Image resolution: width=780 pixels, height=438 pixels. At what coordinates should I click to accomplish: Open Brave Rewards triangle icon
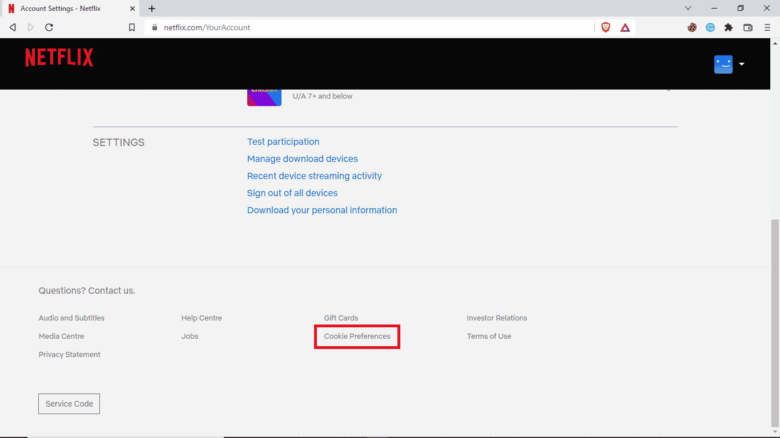point(625,27)
